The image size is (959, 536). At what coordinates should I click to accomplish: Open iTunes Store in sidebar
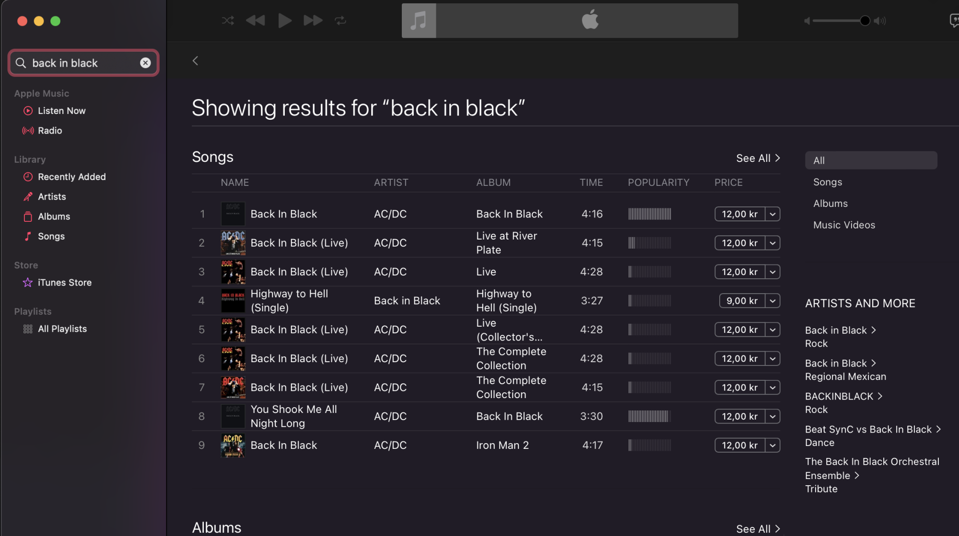(x=64, y=283)
